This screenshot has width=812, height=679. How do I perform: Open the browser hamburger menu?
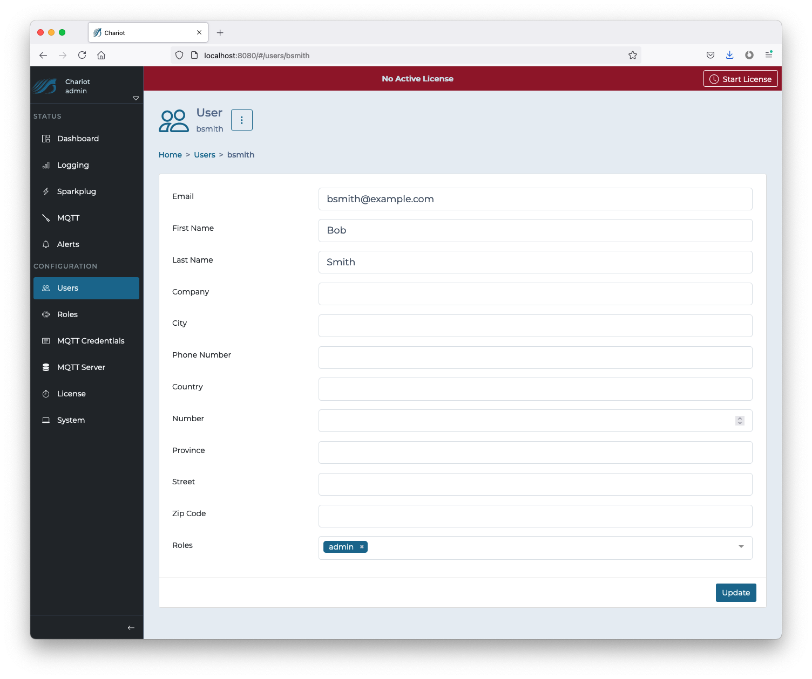[x=769, y=55]
